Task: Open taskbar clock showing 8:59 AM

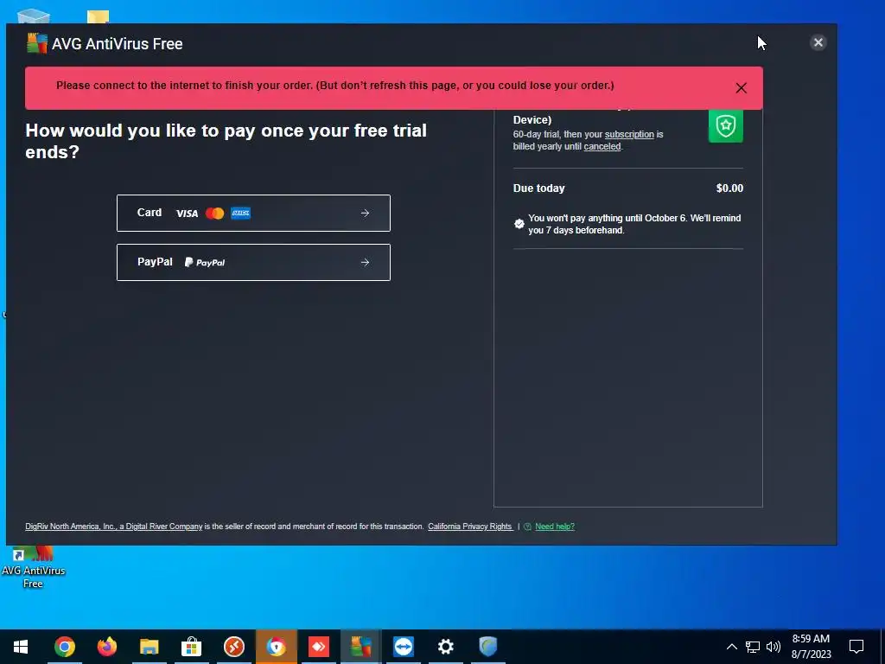Action: click(811, 647)
